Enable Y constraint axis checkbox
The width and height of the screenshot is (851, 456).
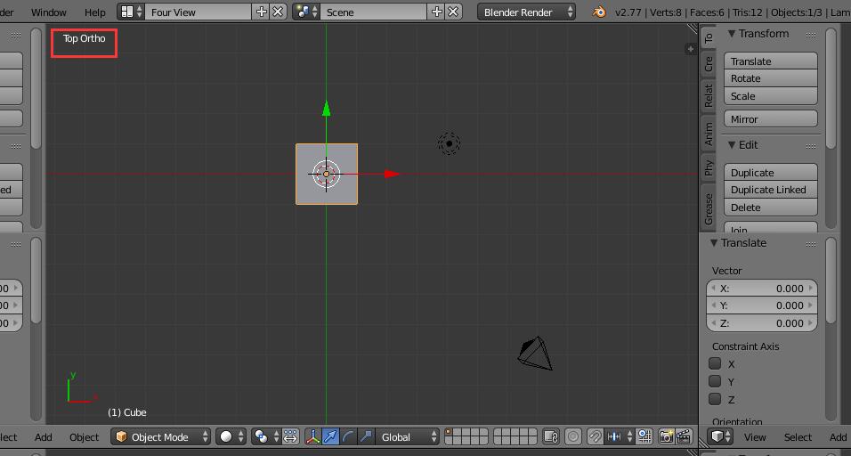click(x=716, y=381)
